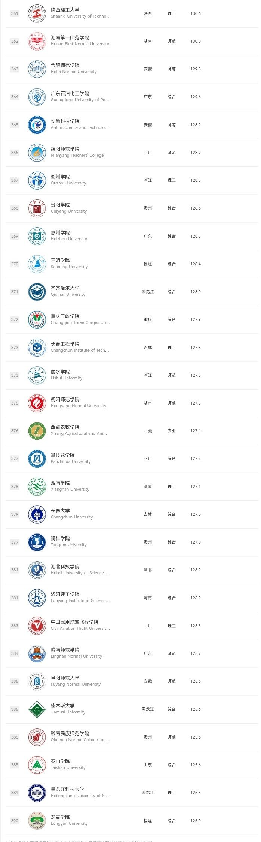Click the Guangdong University of Petrochemical logo

[x=37, y=97]
